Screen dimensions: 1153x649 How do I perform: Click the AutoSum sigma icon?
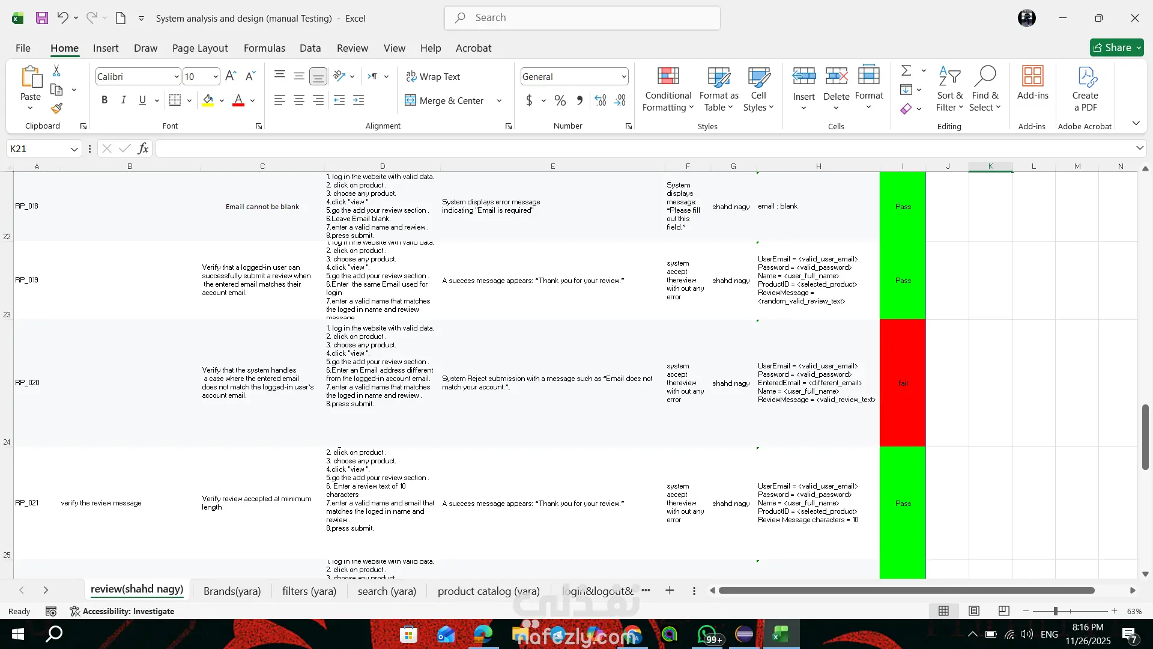(906, 71)
